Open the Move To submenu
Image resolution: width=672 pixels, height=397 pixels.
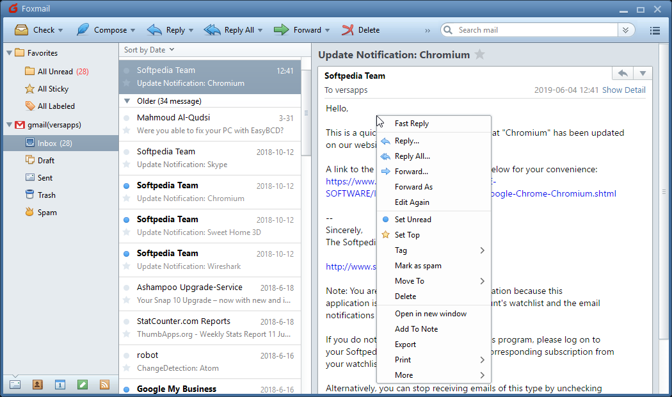(x=434, y=281)
